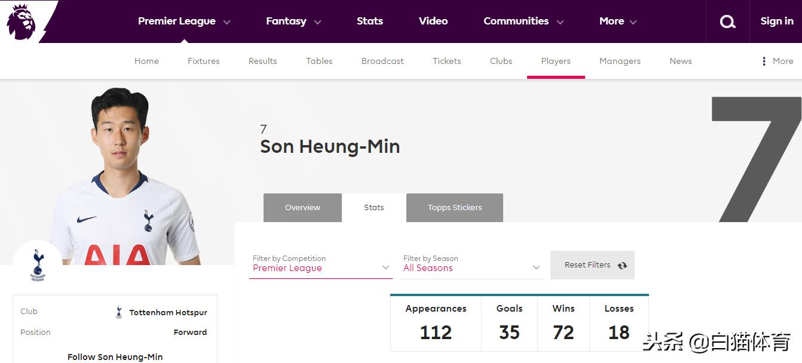Switch to the Overview tab
Screen dimensions: 802x363
tap(302, 208)
